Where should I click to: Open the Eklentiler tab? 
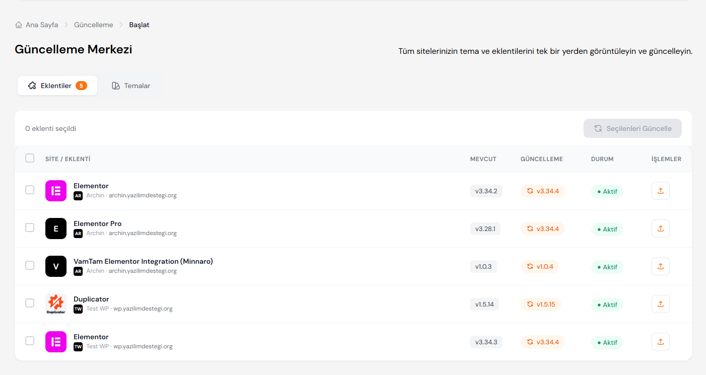[x=57, y=86]
